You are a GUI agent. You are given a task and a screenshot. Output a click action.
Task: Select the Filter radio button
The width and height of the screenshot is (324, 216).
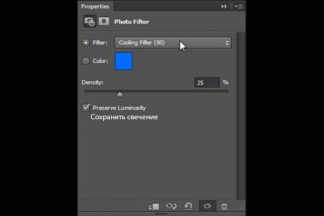(86, 43)
